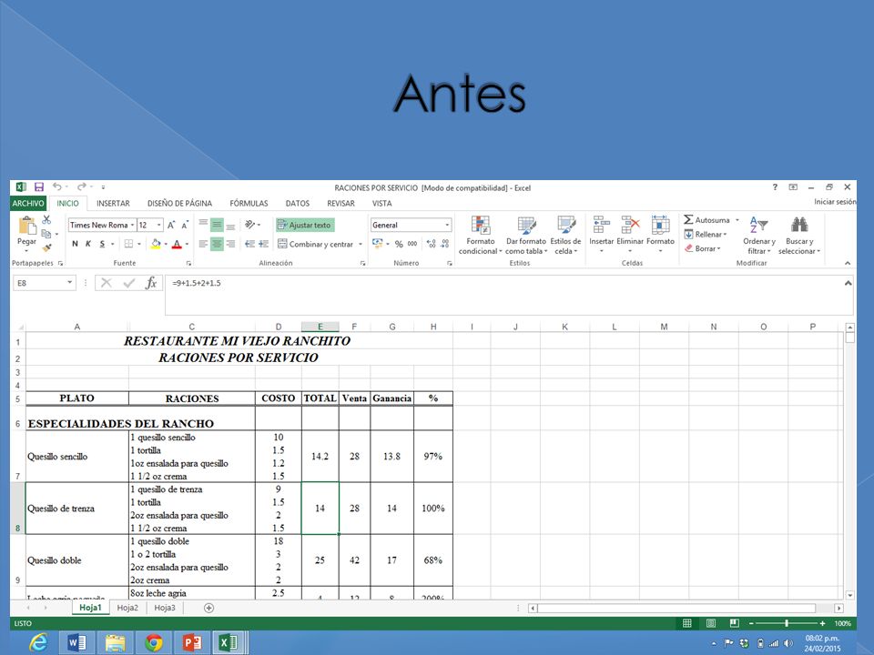Toggle middle vertical alignment
Viewport: 874px width, 655px height.
[x=217, y=225]
